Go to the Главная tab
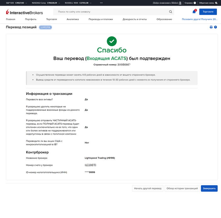Viewport: 221px width, 218px height. click(x=10, y=19)
